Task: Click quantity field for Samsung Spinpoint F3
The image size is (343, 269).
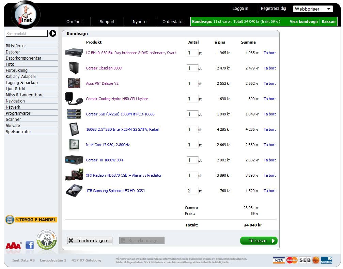Action: tap(192, 191)
